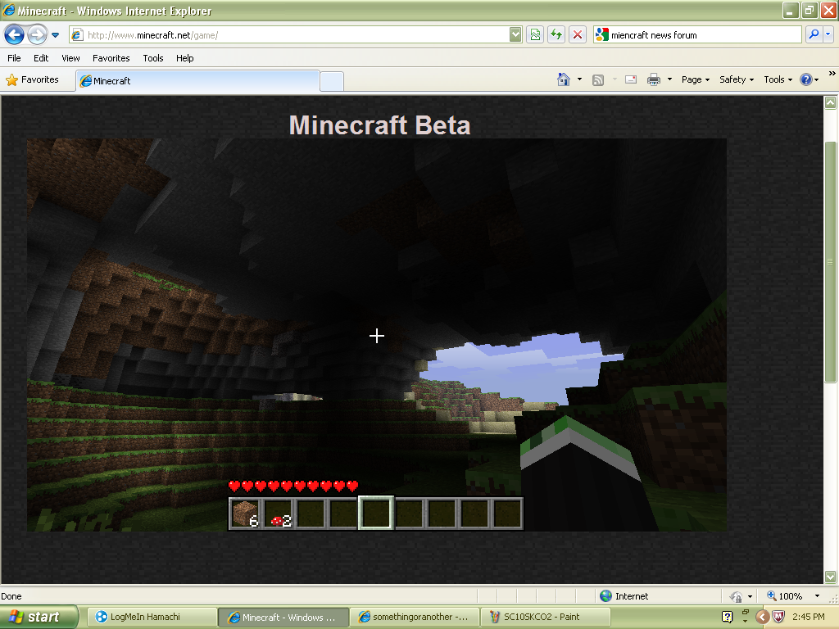Select the highlighted fifth hotbar slot
The height and width of the screenshot is (629, 839).
click(376, 514)
